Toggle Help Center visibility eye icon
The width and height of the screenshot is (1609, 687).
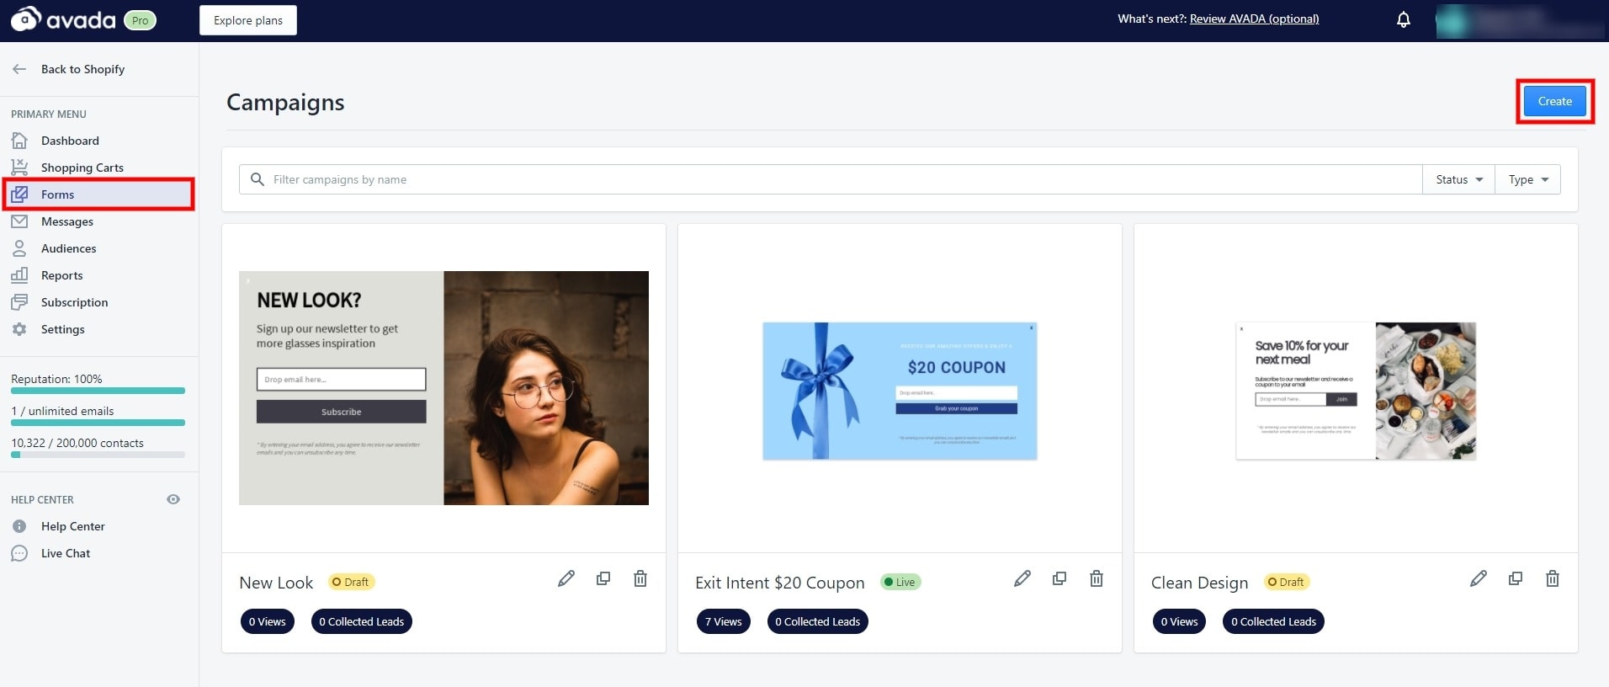173,499
